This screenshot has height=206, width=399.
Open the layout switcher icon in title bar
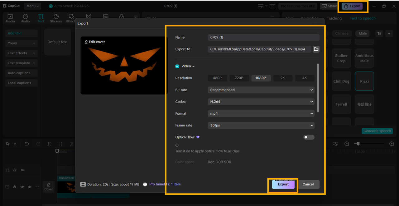[261, 6]
